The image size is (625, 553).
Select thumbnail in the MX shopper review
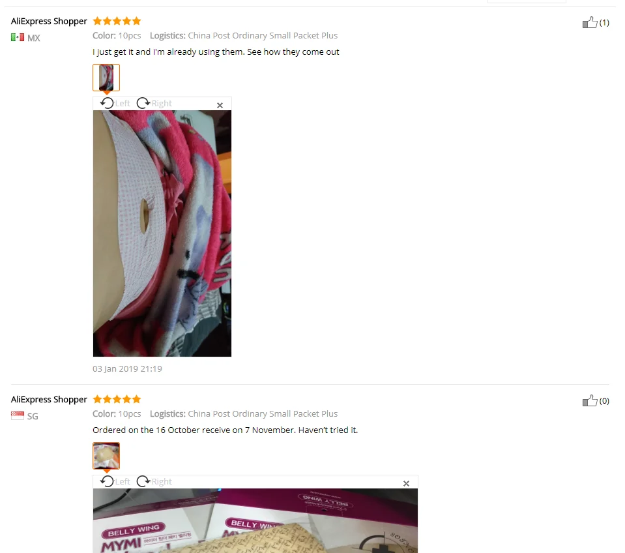(106, 78)
